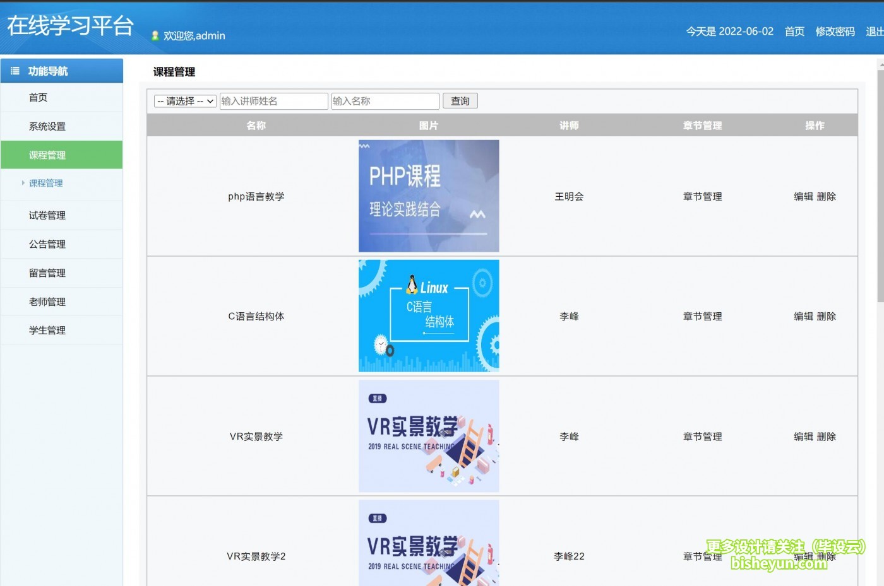Click 删除 for C语言结构体

point(827,317)
